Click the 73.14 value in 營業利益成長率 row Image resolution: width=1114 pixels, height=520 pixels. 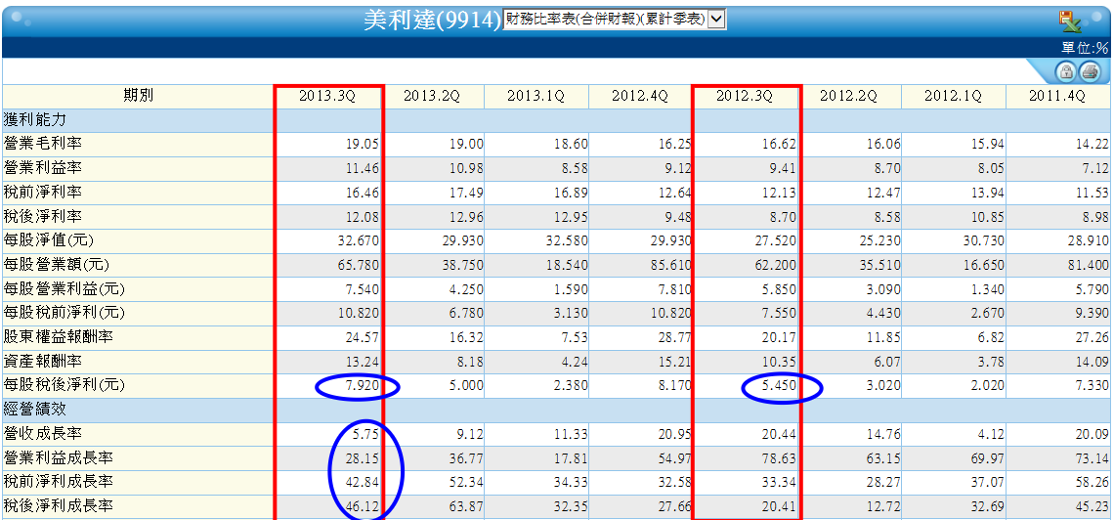click(1094, 458)
